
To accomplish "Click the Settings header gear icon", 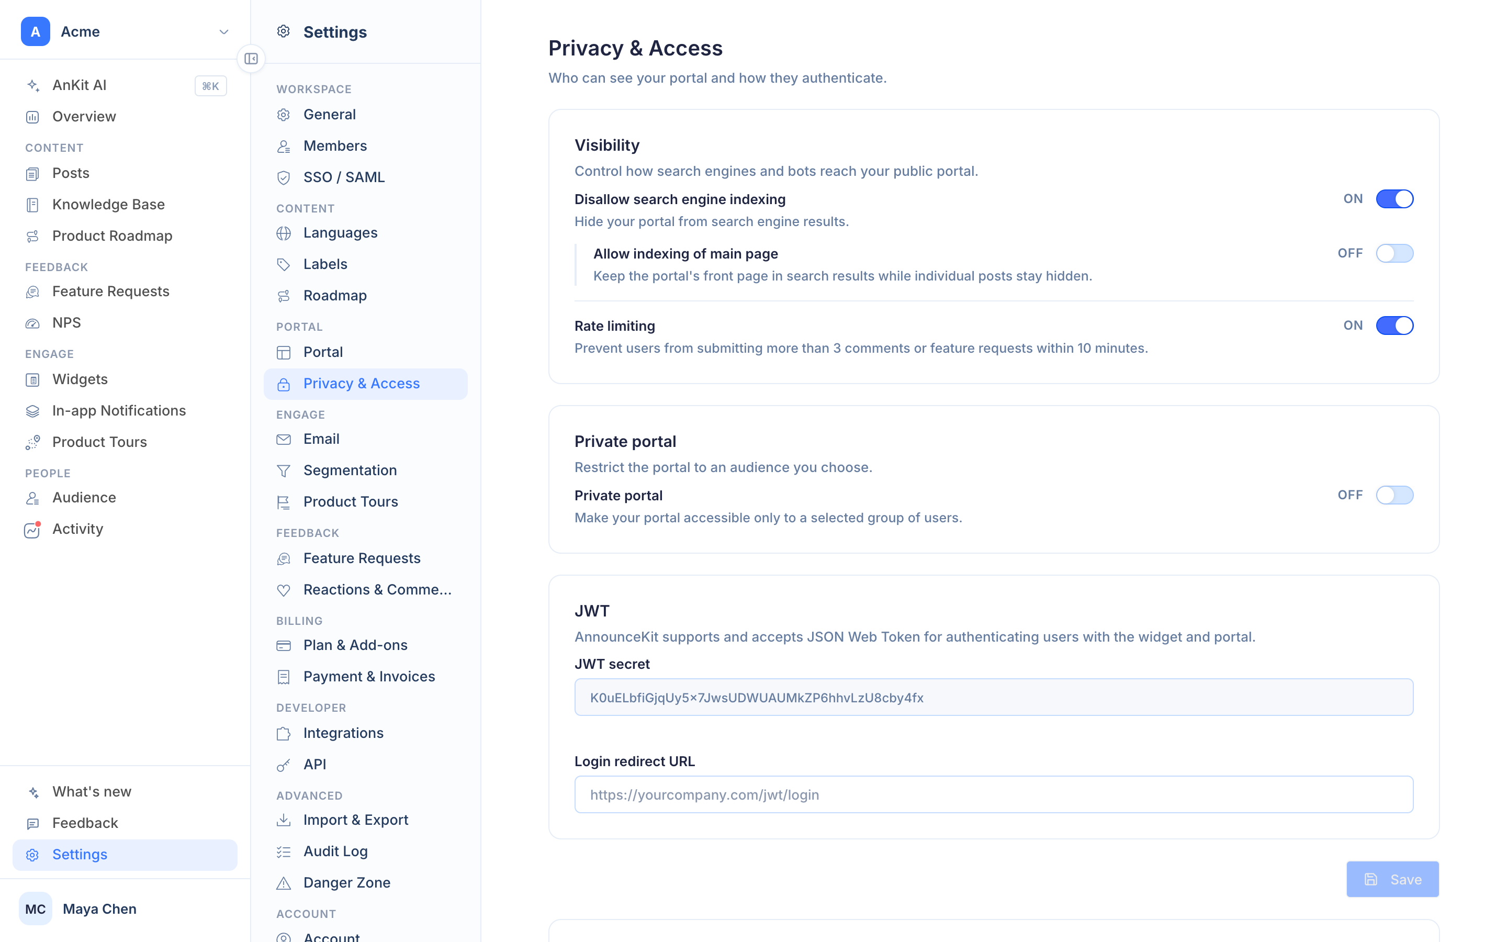I will point(284,31).
